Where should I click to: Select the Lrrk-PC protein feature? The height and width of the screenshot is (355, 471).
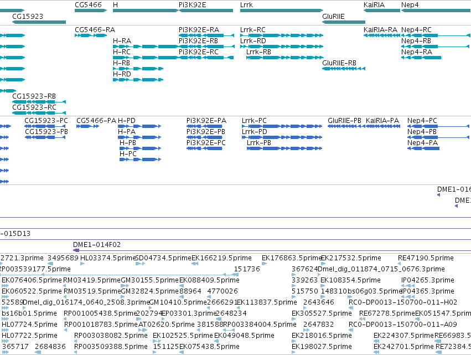pos(282,127)
